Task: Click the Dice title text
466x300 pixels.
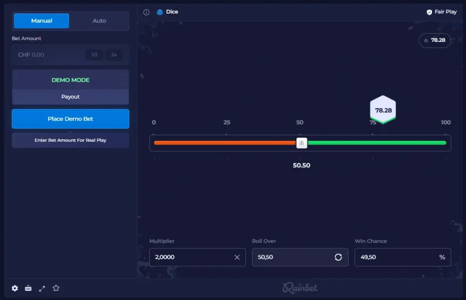Action: click(172, 12)
